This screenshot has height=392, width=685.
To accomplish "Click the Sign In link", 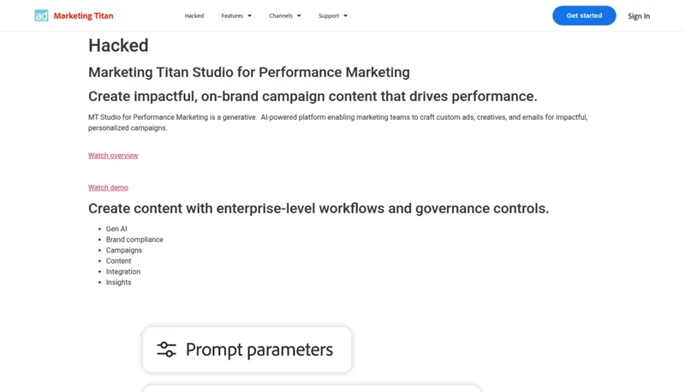I will [639, 16].
